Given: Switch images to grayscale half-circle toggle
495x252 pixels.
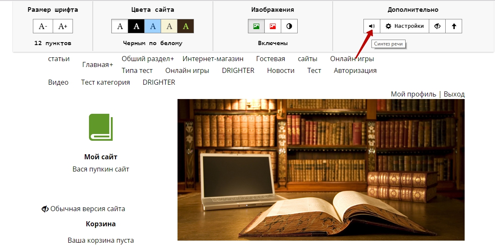Looking at the screenshot, I should coord(289,26).
